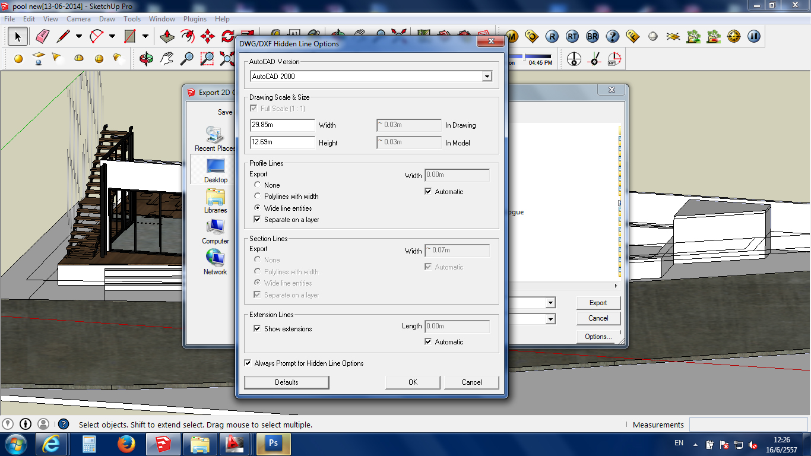811x456 pixels.
Task: Toggle Show extensions checkbox
Action: (257, 328)
